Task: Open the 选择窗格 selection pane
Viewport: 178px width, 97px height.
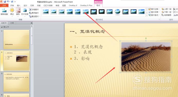Action: [x=166, y=15]
